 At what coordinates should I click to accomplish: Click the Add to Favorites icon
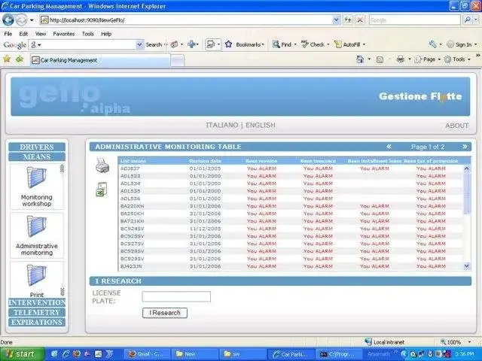tap(20, 59)
